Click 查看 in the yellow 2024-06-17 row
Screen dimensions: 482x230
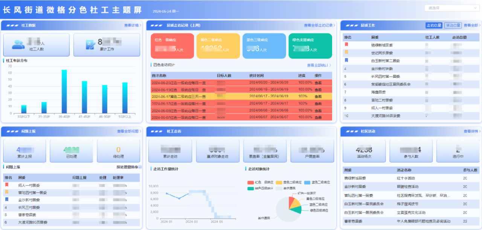coord(318,96)
